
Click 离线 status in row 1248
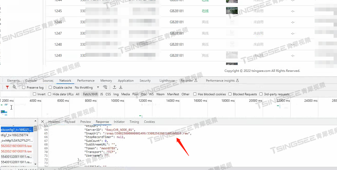tap(205, 44)
